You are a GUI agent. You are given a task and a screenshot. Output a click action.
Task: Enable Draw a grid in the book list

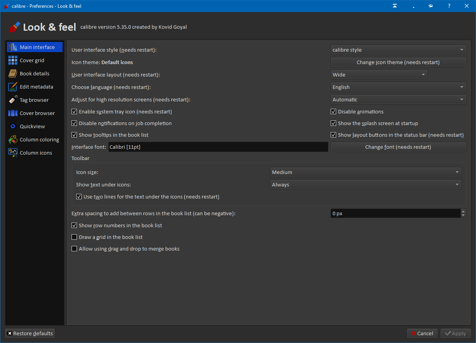74,237
